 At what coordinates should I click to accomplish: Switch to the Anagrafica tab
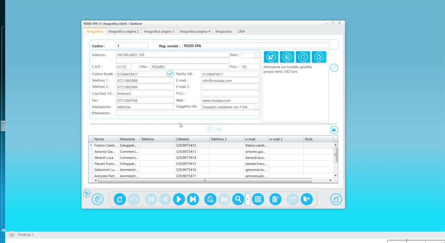[95, 32]
